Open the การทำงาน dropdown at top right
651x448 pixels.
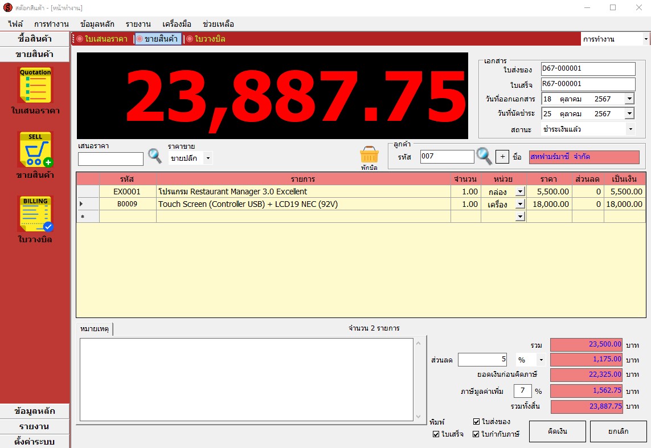646,39
